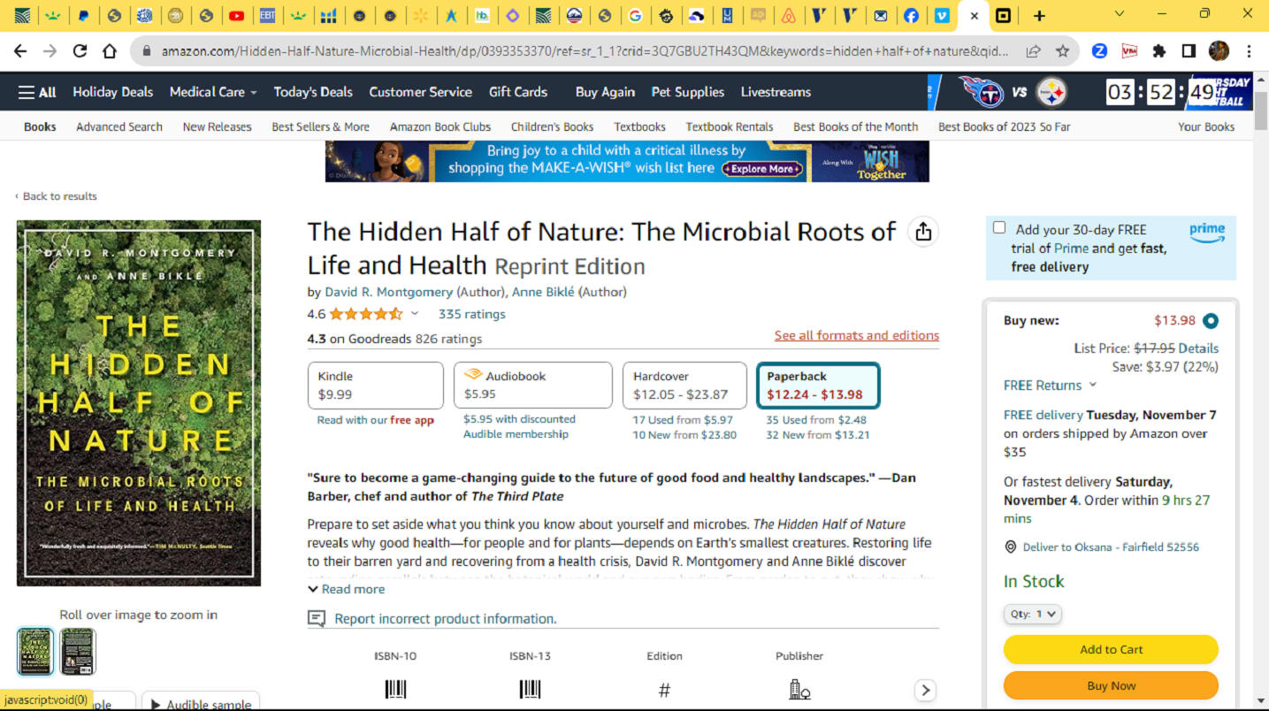Expand description with Read more

point(347,589)
